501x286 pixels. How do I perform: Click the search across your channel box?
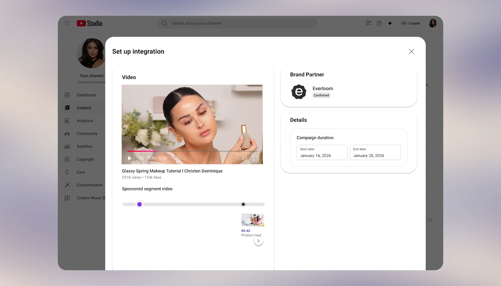point(237,23)
